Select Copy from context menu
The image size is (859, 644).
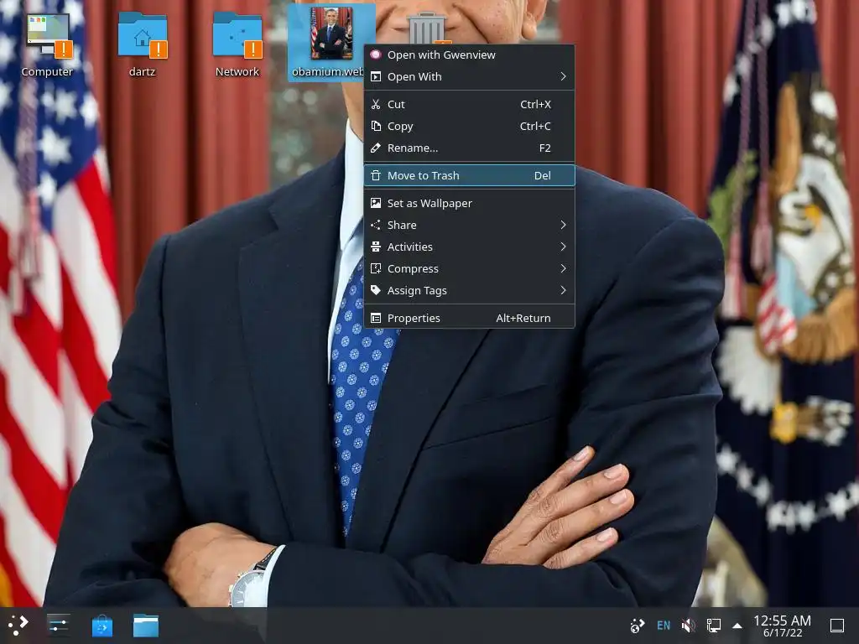pos(469,126)
